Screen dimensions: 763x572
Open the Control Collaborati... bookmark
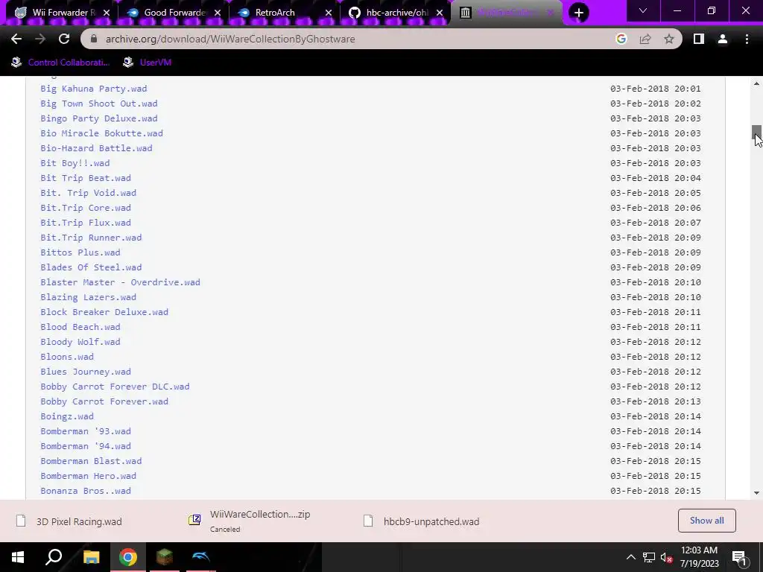click(60, 63)
